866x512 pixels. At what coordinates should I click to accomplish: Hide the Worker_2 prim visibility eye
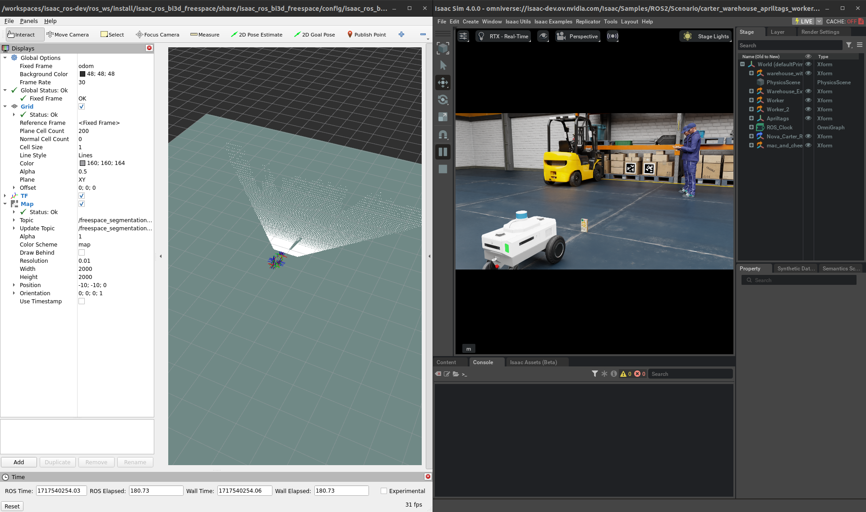(x=808, y=110)
